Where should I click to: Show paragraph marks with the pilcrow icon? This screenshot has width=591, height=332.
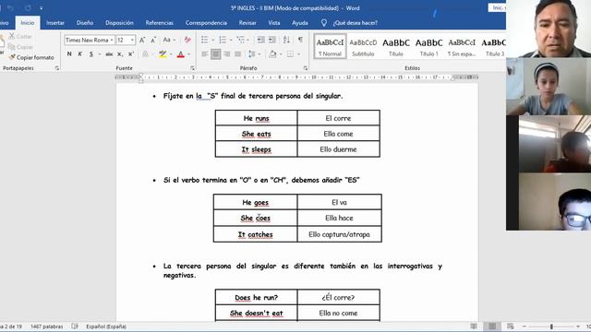300,40
